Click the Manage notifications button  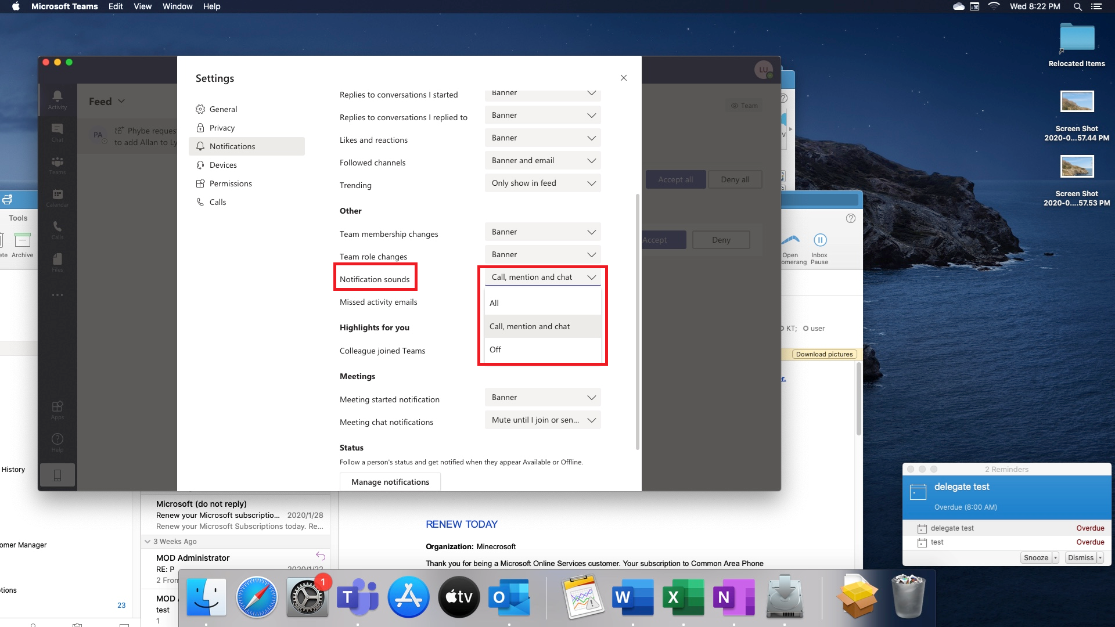(x=390, y=482)
